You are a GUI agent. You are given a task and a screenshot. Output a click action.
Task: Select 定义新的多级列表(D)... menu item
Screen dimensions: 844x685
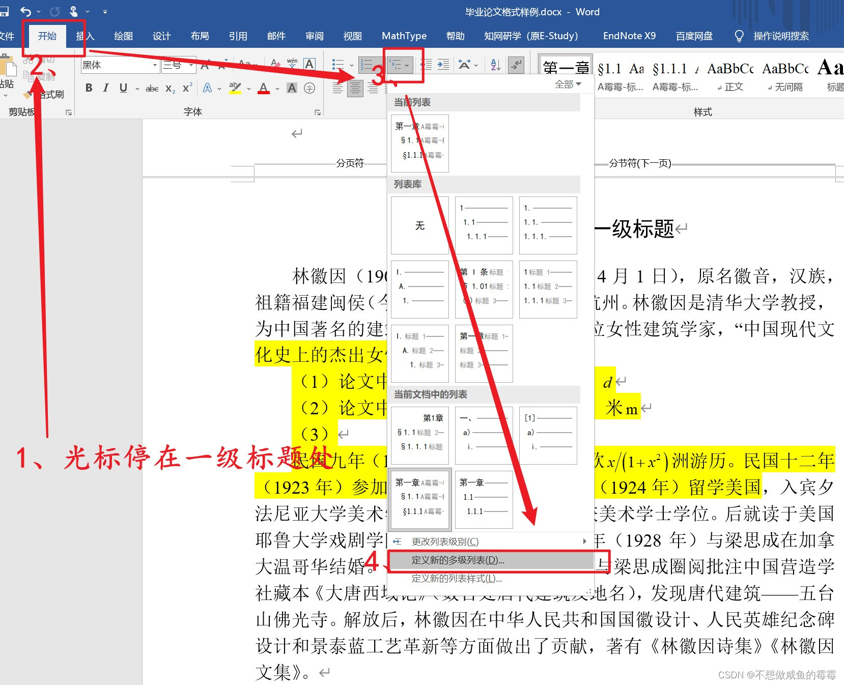[491, 560]
